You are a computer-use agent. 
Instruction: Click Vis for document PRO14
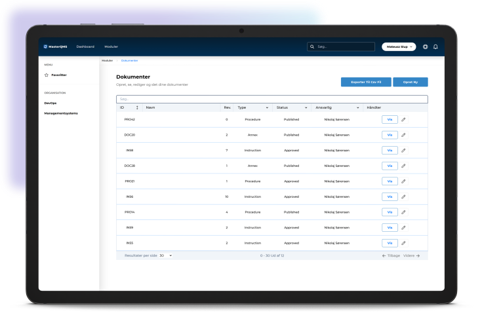click(x=390, y=212)
